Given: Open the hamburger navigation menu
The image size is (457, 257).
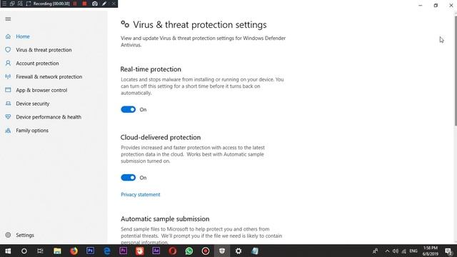Looking at the screenshot, I should (8, 19).
